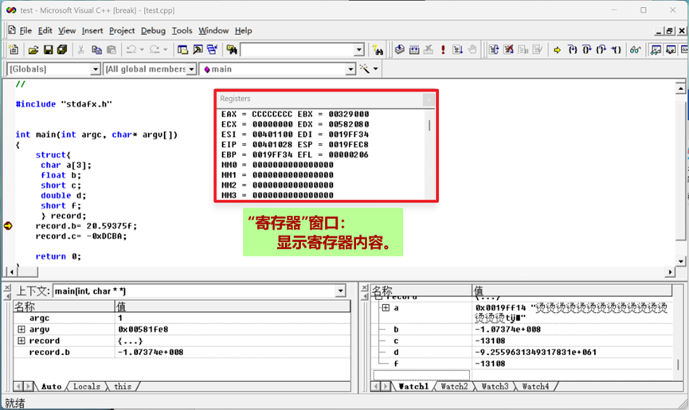Viewport: 689px width, 410px height.
Task: Open the Edit menu
Action: coord(45,31)
